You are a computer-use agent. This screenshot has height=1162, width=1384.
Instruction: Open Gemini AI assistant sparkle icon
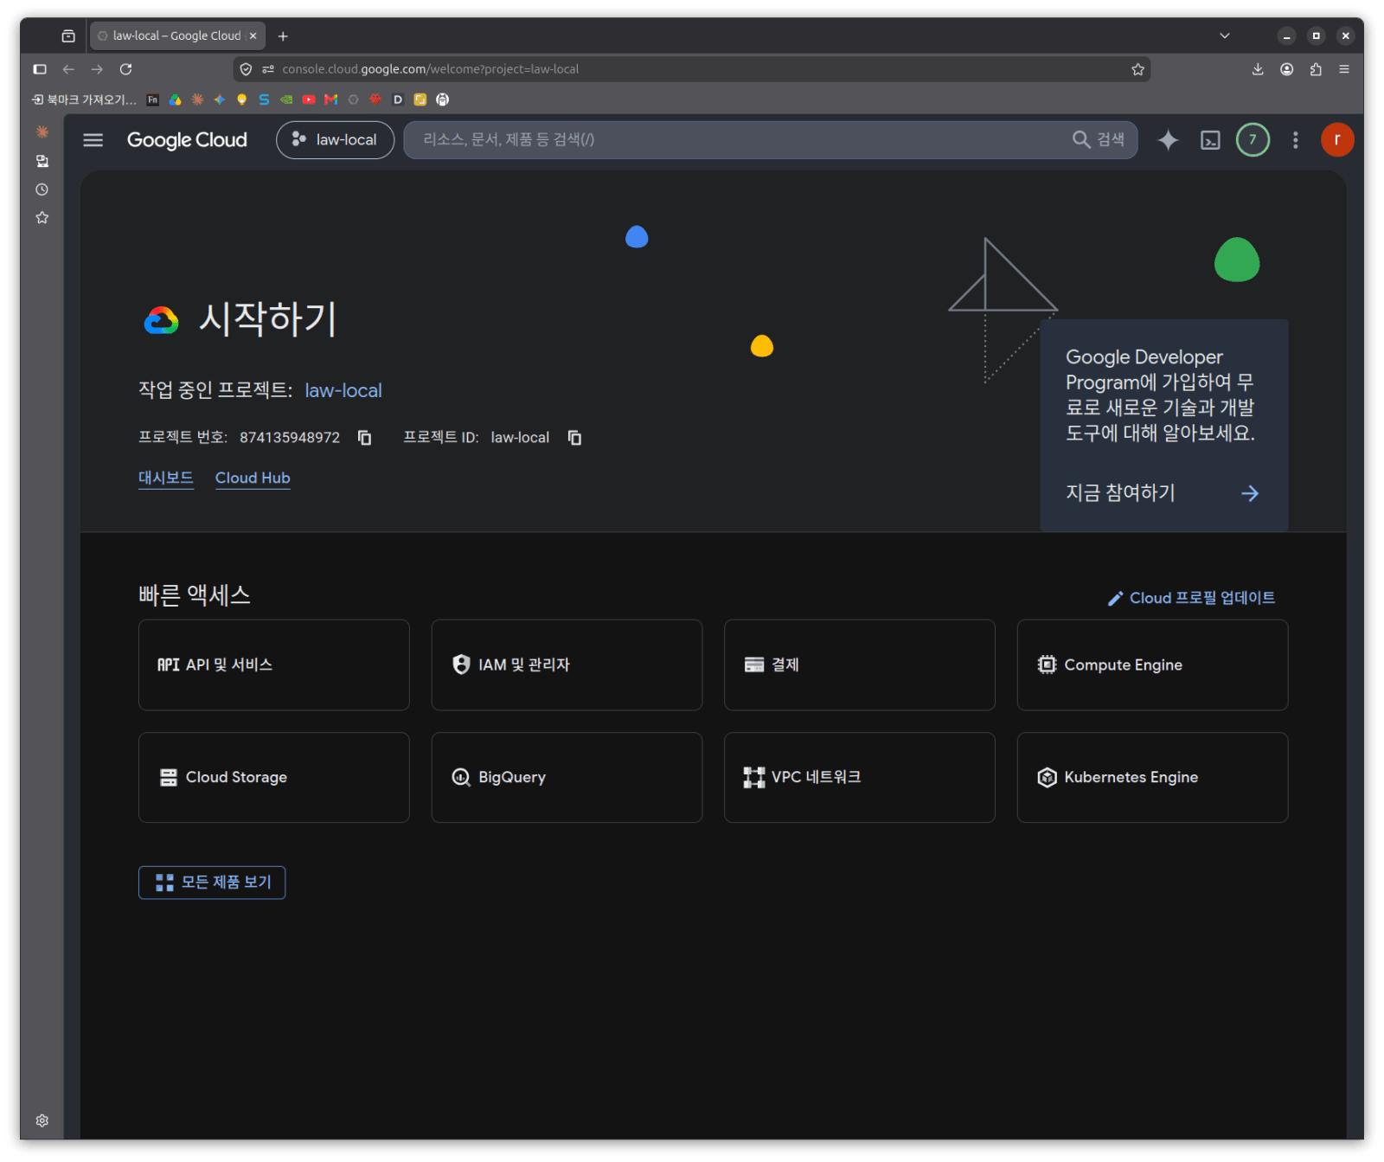pyautogui.click(x=1168, y=140)
